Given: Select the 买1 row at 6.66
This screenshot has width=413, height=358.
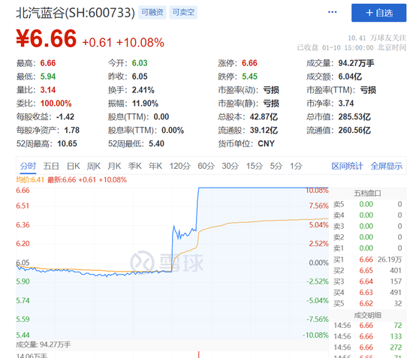Looking at the screenshot, I should (367, 260).
